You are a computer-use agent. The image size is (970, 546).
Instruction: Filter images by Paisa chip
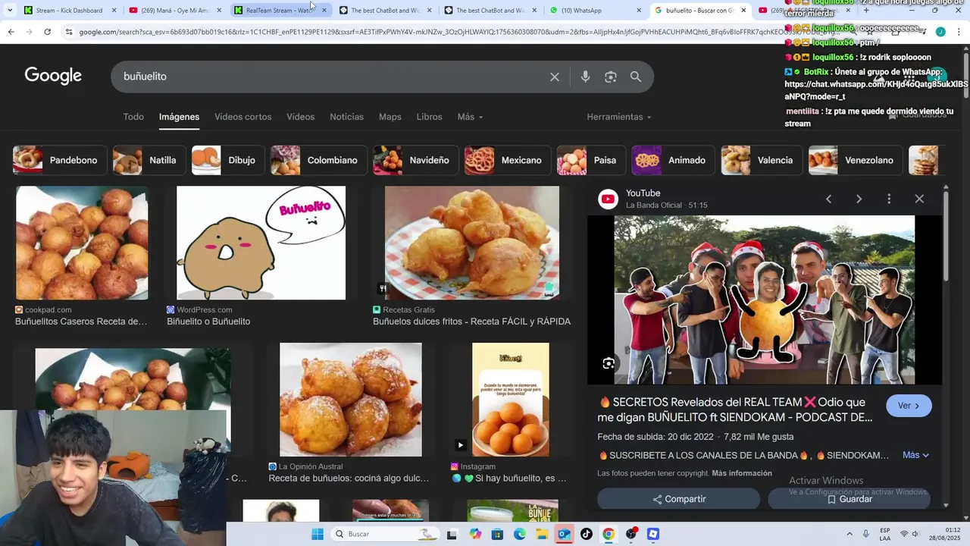(x=591, y=160)
